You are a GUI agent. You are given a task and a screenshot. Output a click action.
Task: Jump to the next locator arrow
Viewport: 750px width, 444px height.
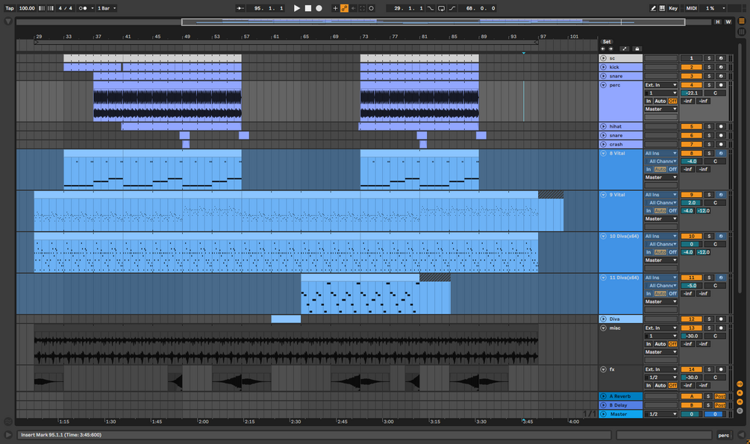(x=610, y=49)
